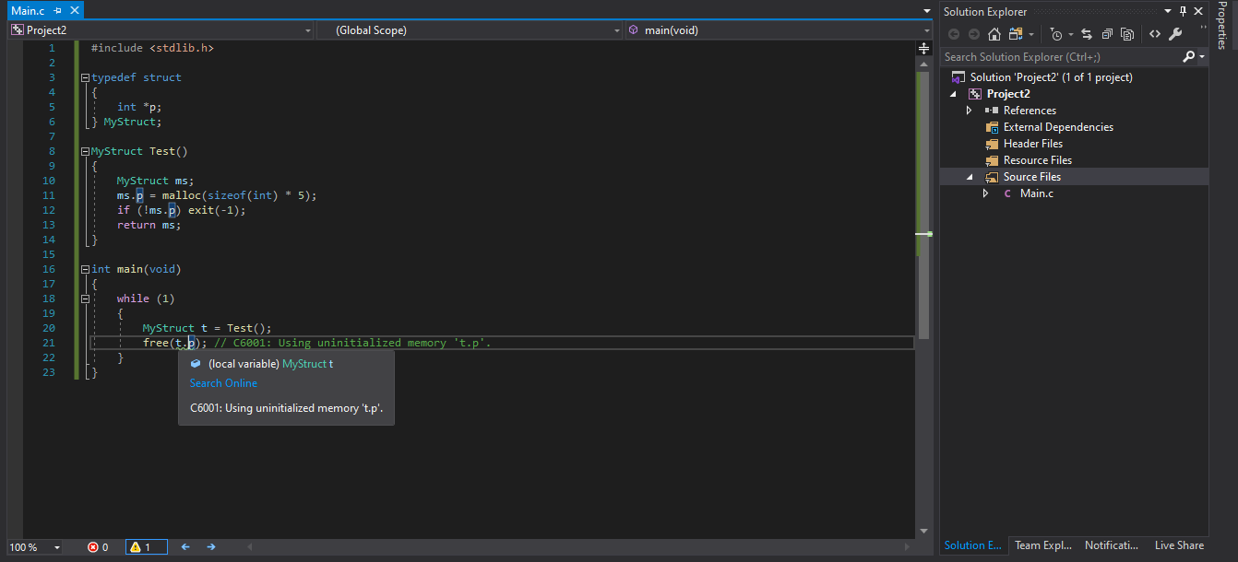1238x562 pixels.
Task: Click the split editor icon above scrollbar
Action: coord(923,48)
